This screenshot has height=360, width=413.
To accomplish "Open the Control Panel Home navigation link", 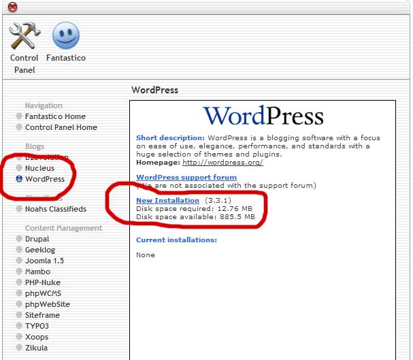I will tap(61, 127).
